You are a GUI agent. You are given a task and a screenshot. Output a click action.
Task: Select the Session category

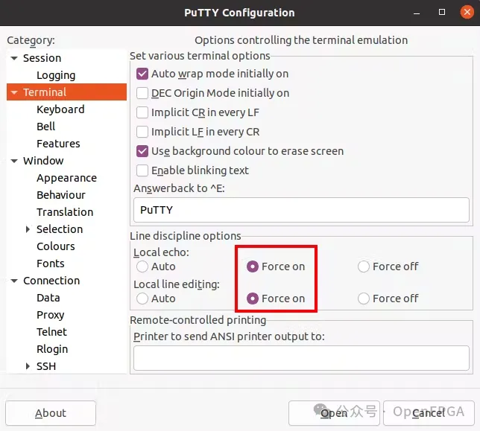coord(42,58)
